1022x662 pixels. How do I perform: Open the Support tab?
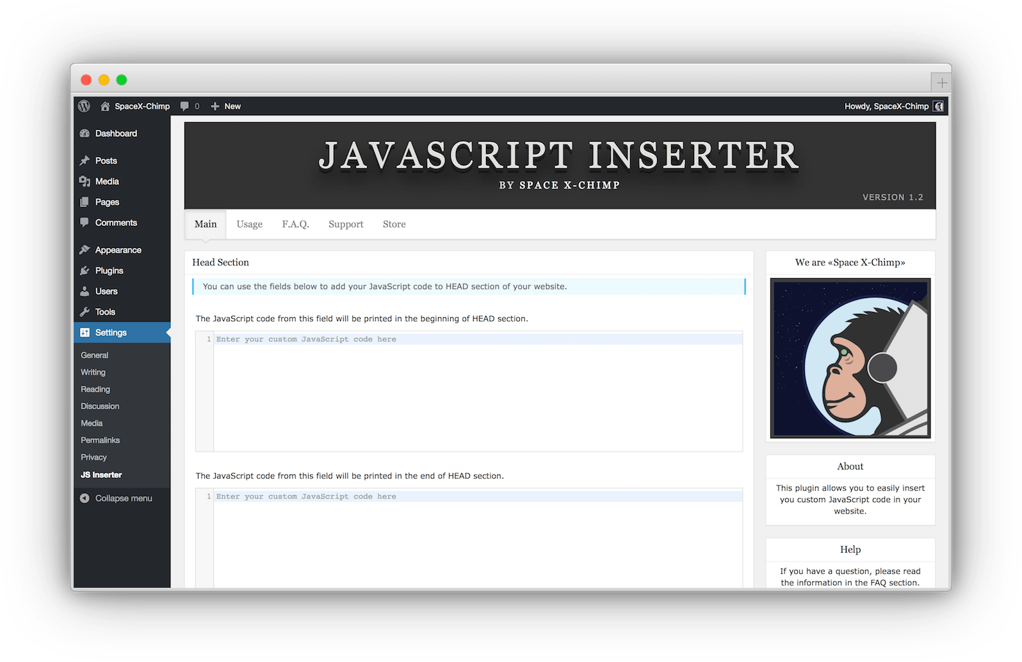point(346,224)
